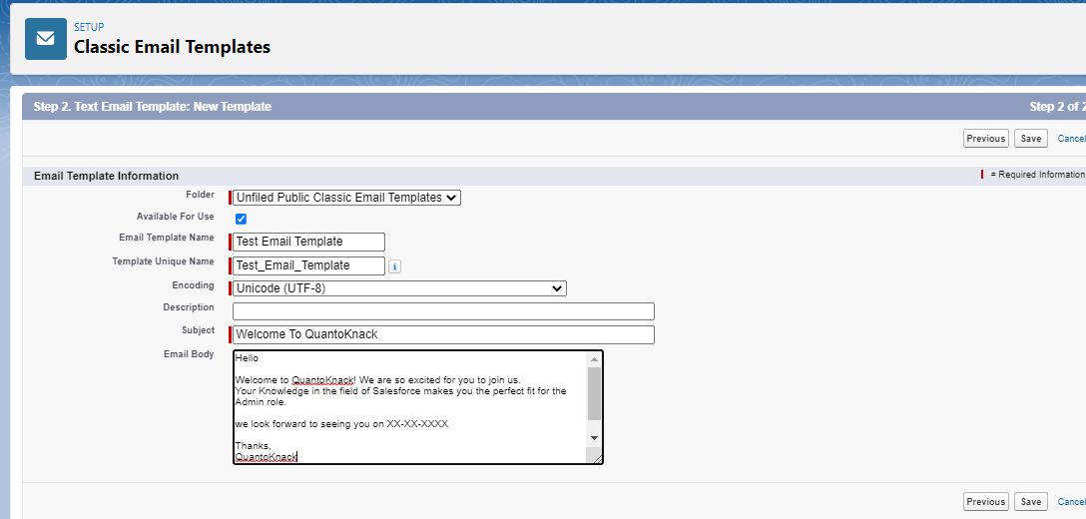Click into the Description field
This screenshot has width=1086, height=519.
[x=443, y=311]
